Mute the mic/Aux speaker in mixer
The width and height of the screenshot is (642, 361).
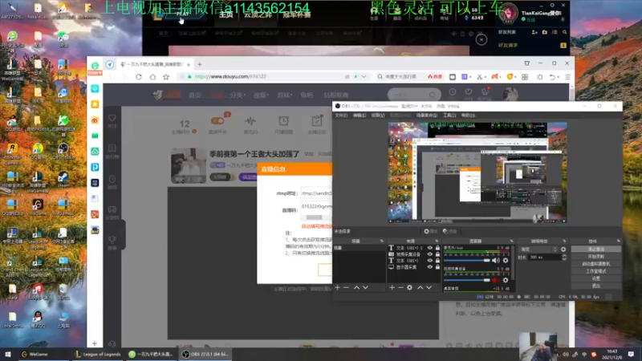click(x=495, y=260)
